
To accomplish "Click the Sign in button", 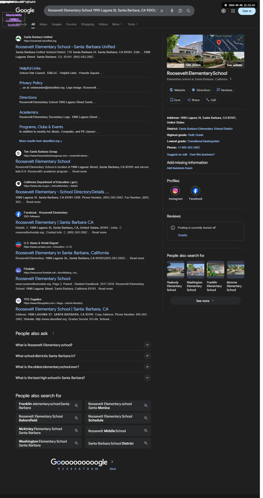I will 247,11.
